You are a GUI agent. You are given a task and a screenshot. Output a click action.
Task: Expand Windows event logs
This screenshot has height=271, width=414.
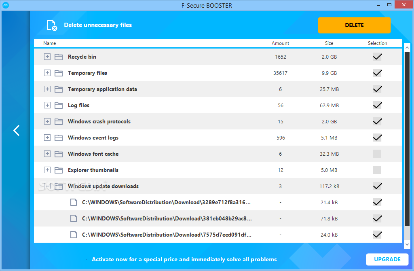[47, 138]
